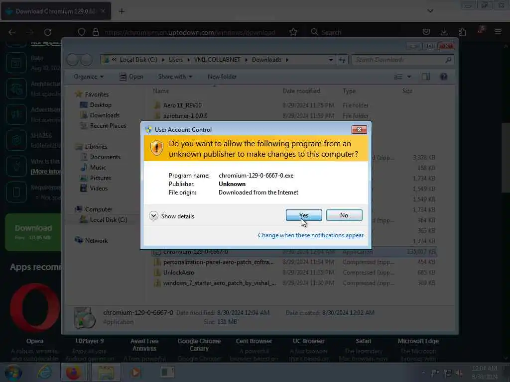Viewport: 510px width, 382px height.
Task: Bookmark the page with the star icon
Action: pyautogui.click(x=293, y=32)
